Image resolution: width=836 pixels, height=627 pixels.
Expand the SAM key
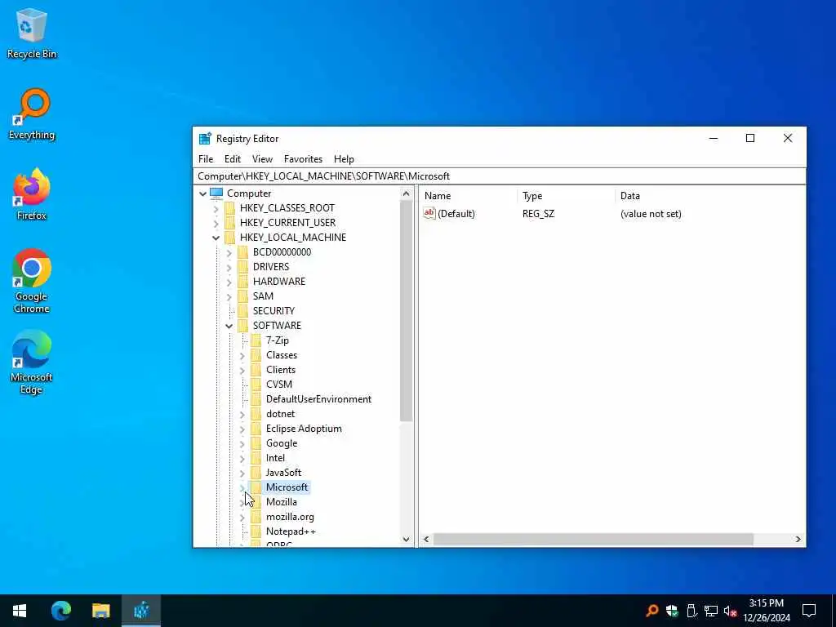tap(229, 296)
